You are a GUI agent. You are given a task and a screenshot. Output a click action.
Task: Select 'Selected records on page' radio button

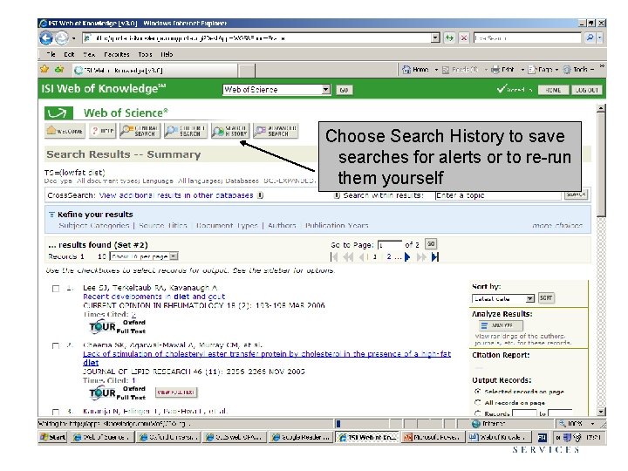point(477,392)
